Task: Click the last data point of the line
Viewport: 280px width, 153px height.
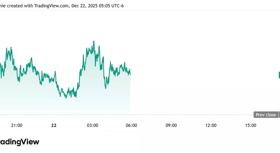Action: coord(130,74)
